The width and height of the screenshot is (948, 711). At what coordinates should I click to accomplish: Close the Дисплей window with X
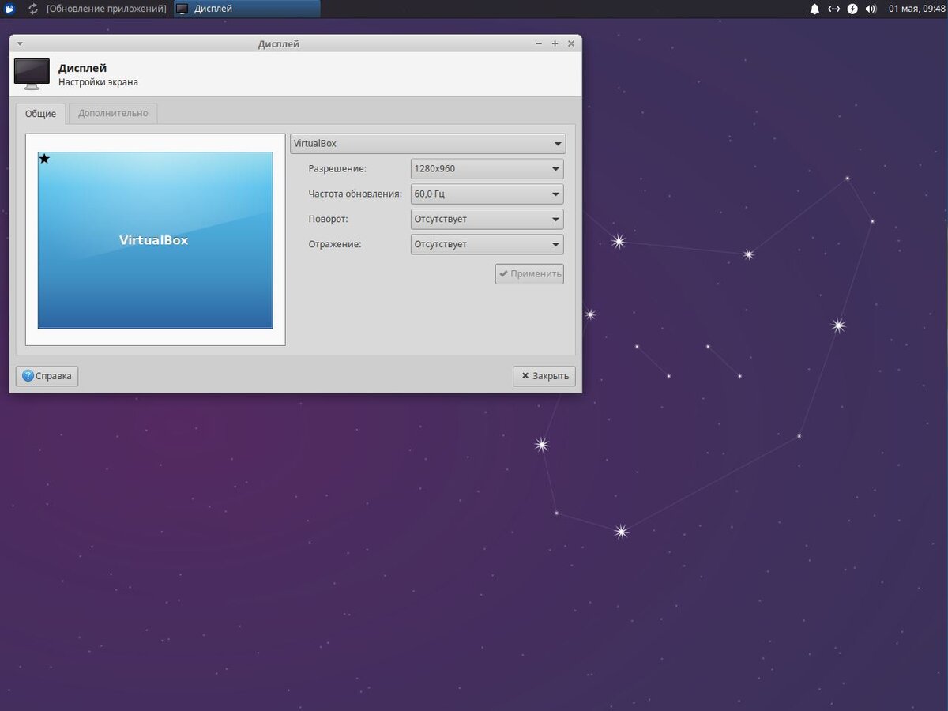[570, 44]
